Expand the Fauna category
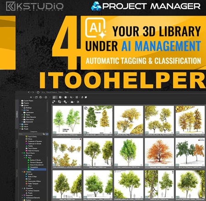Viewport: 206px width, 201px height. (x=24, y=155)
